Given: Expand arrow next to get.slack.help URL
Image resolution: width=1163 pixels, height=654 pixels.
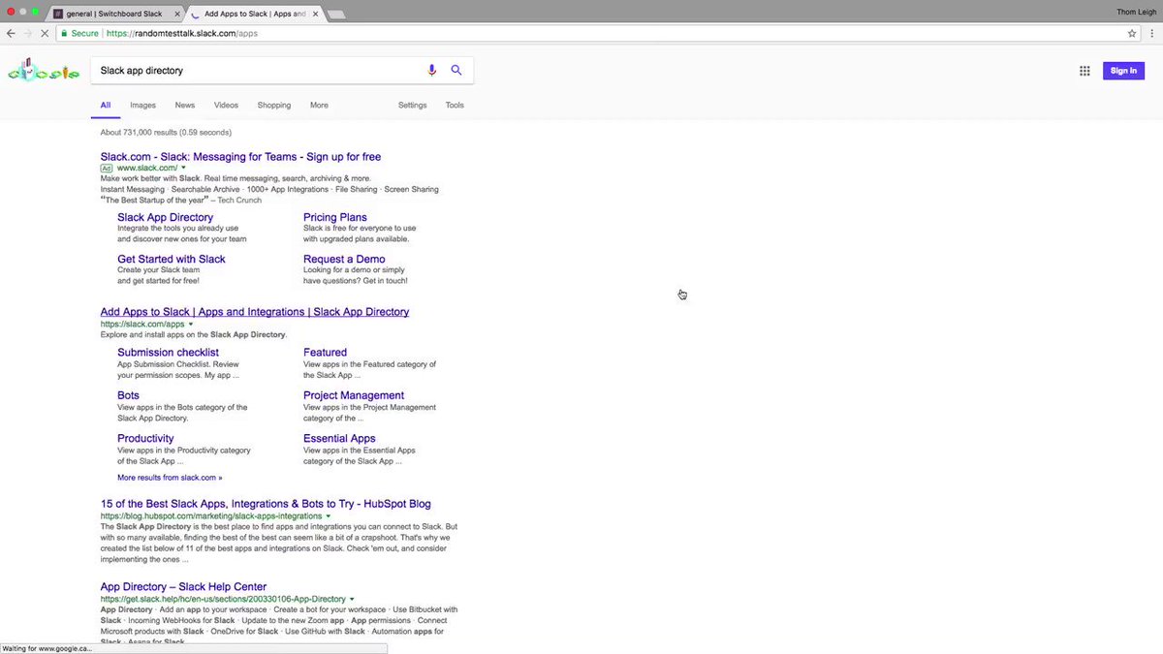Looking at the screenshot, I should (352, 599).
